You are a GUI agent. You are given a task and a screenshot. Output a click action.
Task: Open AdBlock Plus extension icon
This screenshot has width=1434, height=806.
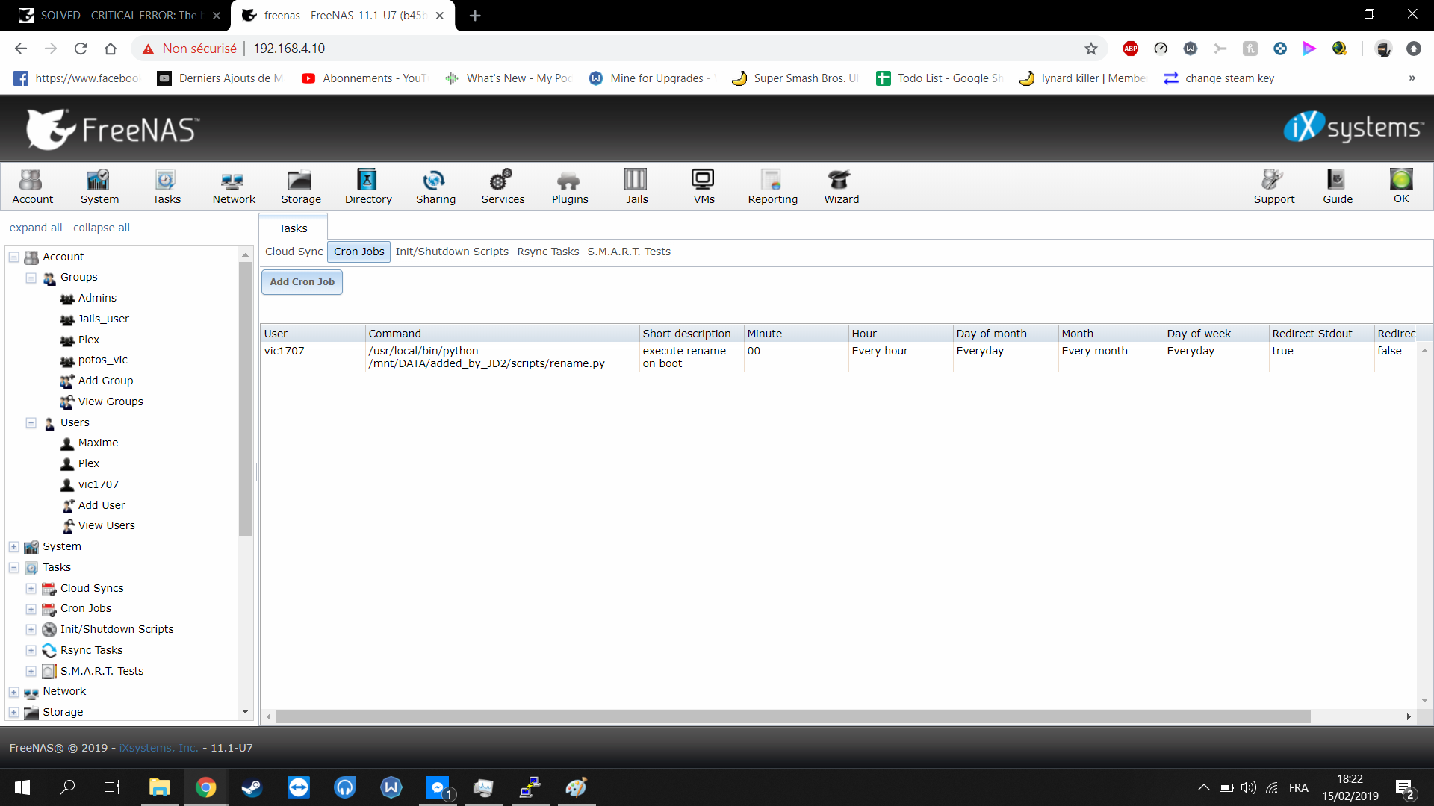[x=1131, y=49]
